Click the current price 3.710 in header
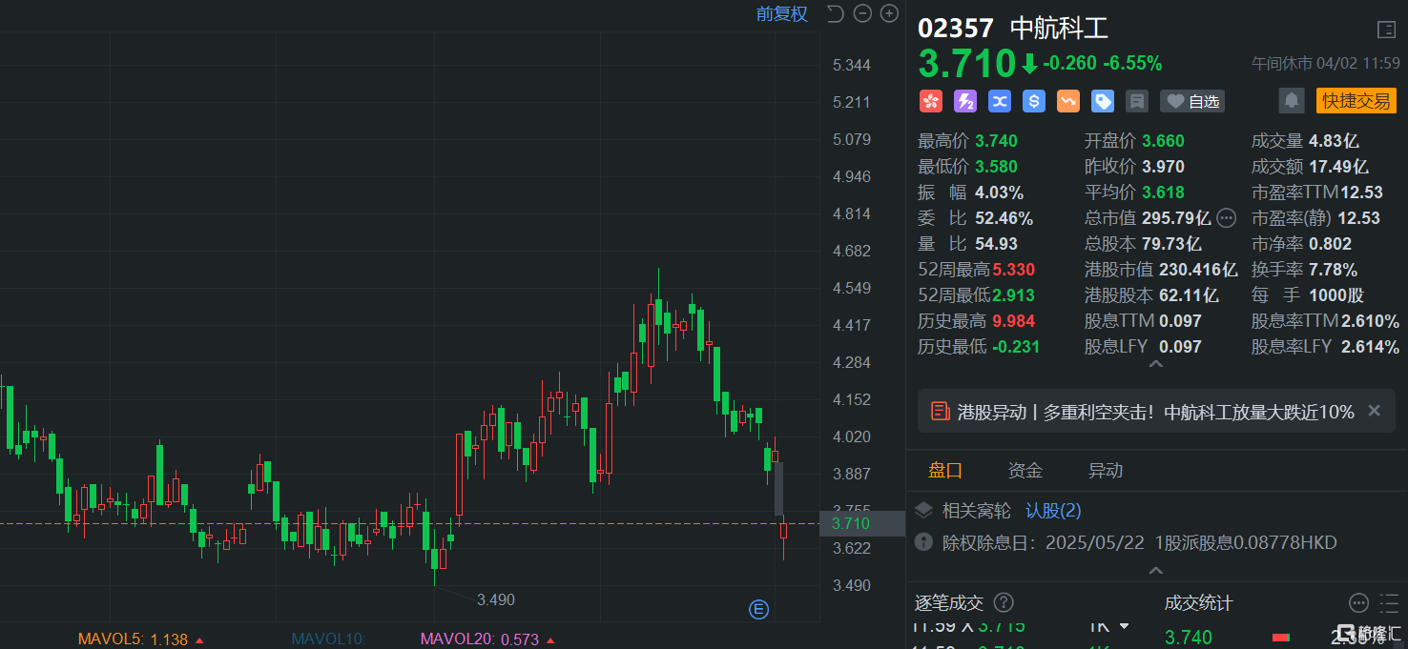The height and width of the screenshot is (649, 1408). [x=967, y=64]
